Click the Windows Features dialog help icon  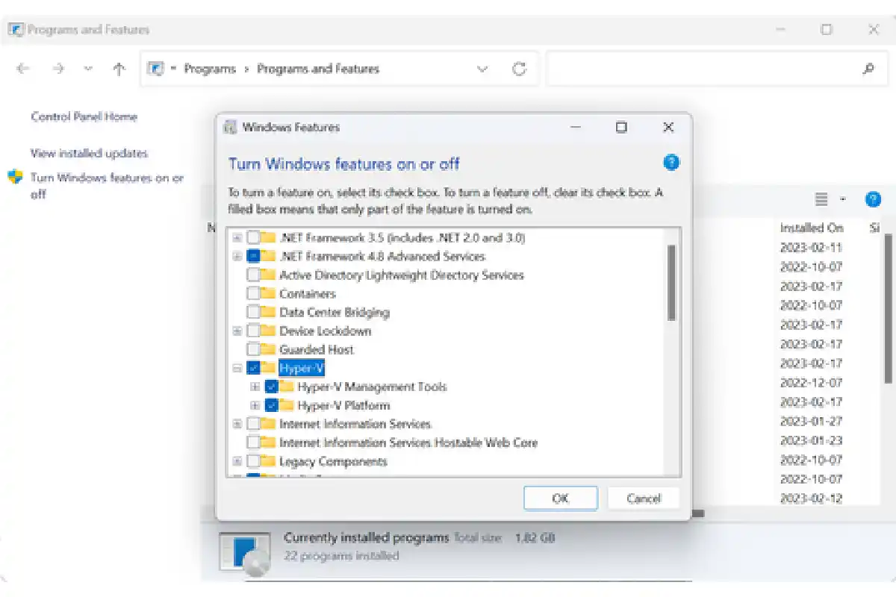[671, 162]
